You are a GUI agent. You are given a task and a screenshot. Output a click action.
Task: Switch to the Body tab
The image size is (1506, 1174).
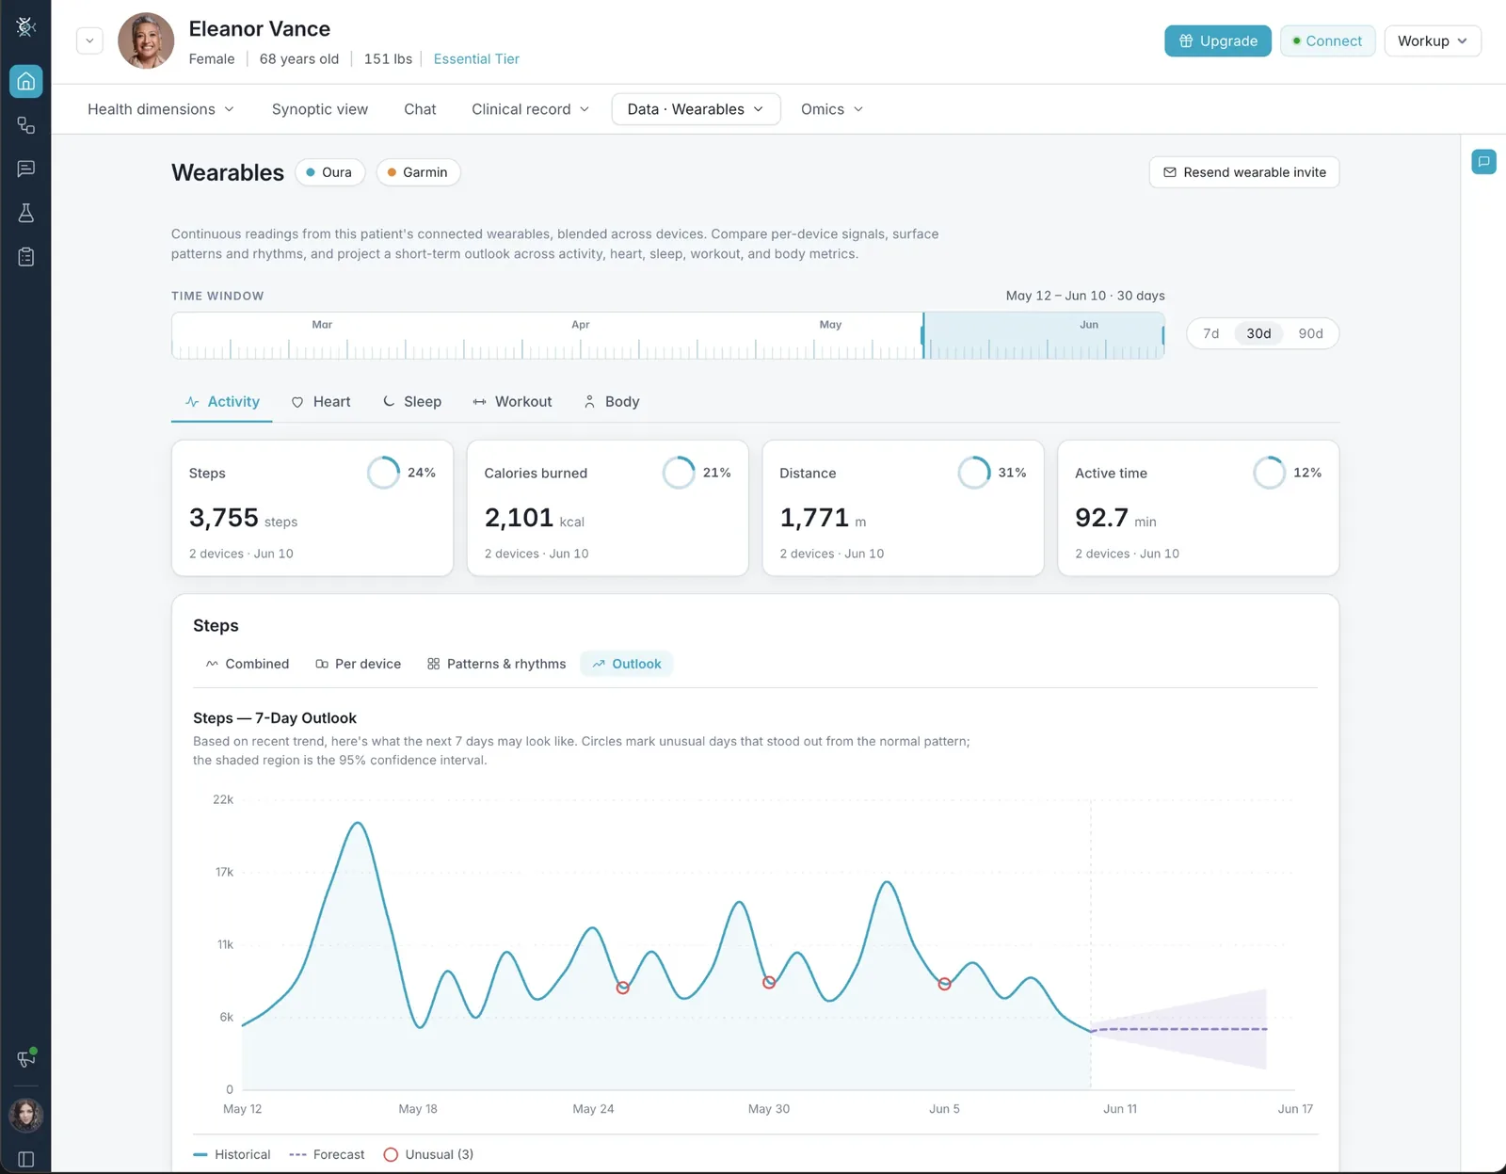click(612, 402)
